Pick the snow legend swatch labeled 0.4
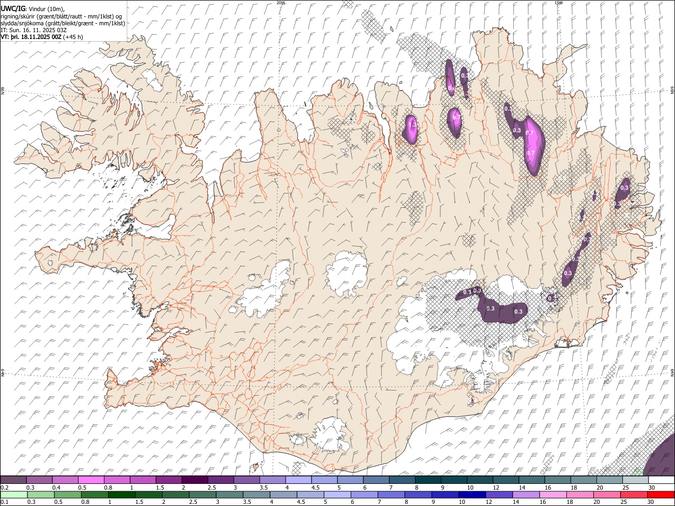This screenshot has height=506, width=675. pyautogui.click(x=65, y=480)
